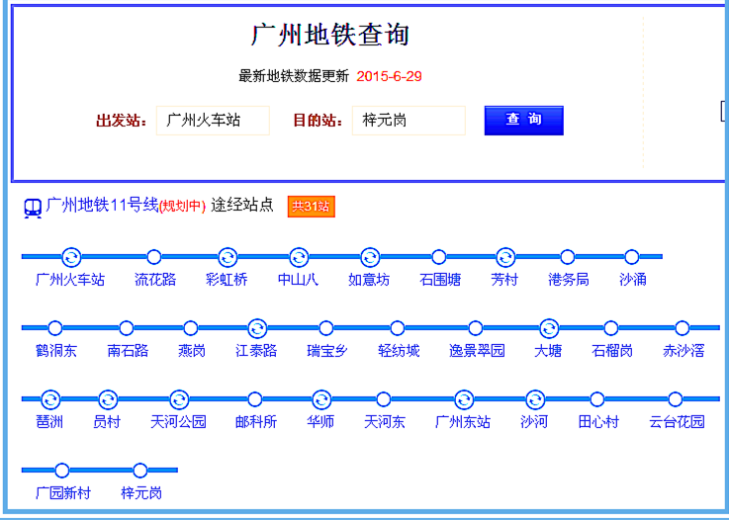Open the 云台花园 station link

point(677,422)
